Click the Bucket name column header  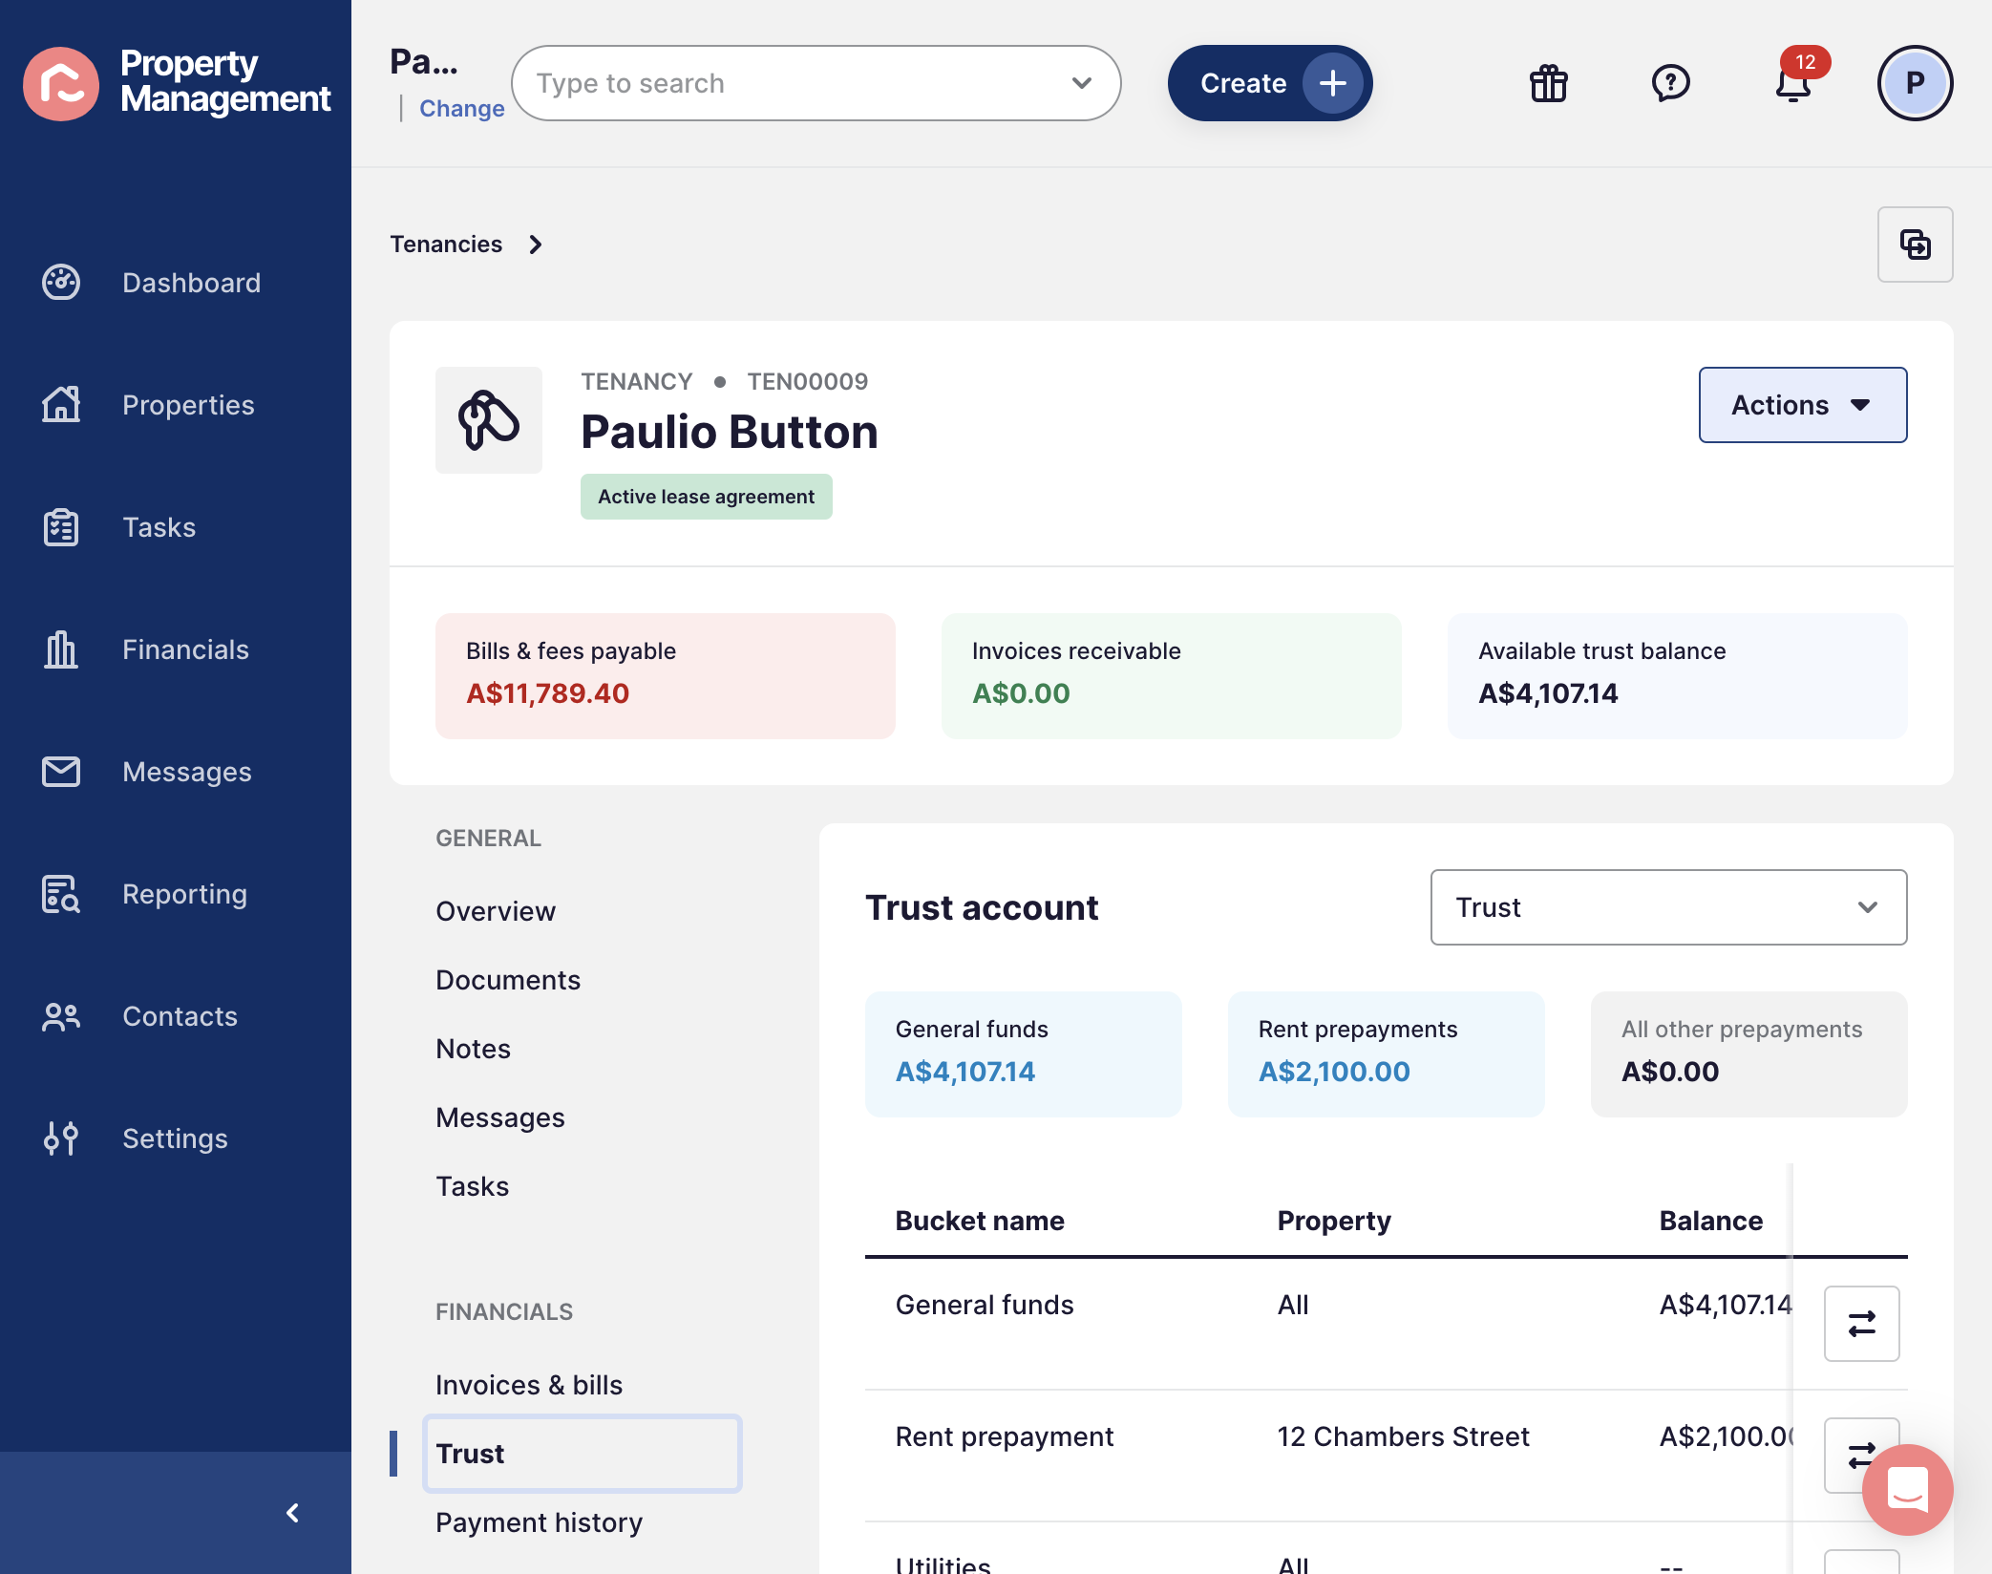[980, 1221]
